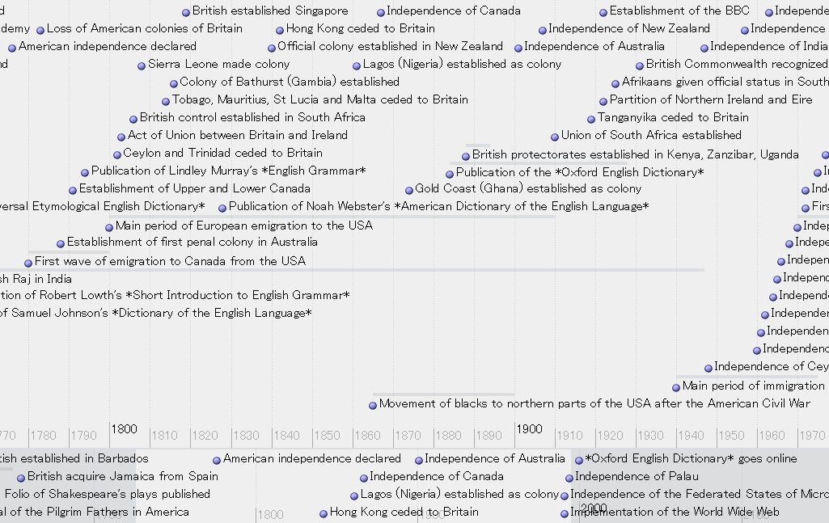This screenshot has width=829, height=523.
Task: Select the Independence of Palau event dot
Action: pyautogui.click(x=569, y=478)
